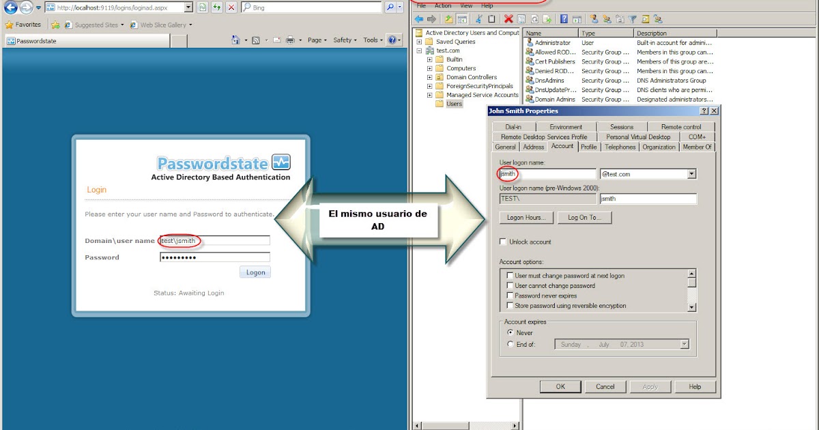Click the Delete red X toolbar icon
The image size is (819, 430).
tap(507, 18)
